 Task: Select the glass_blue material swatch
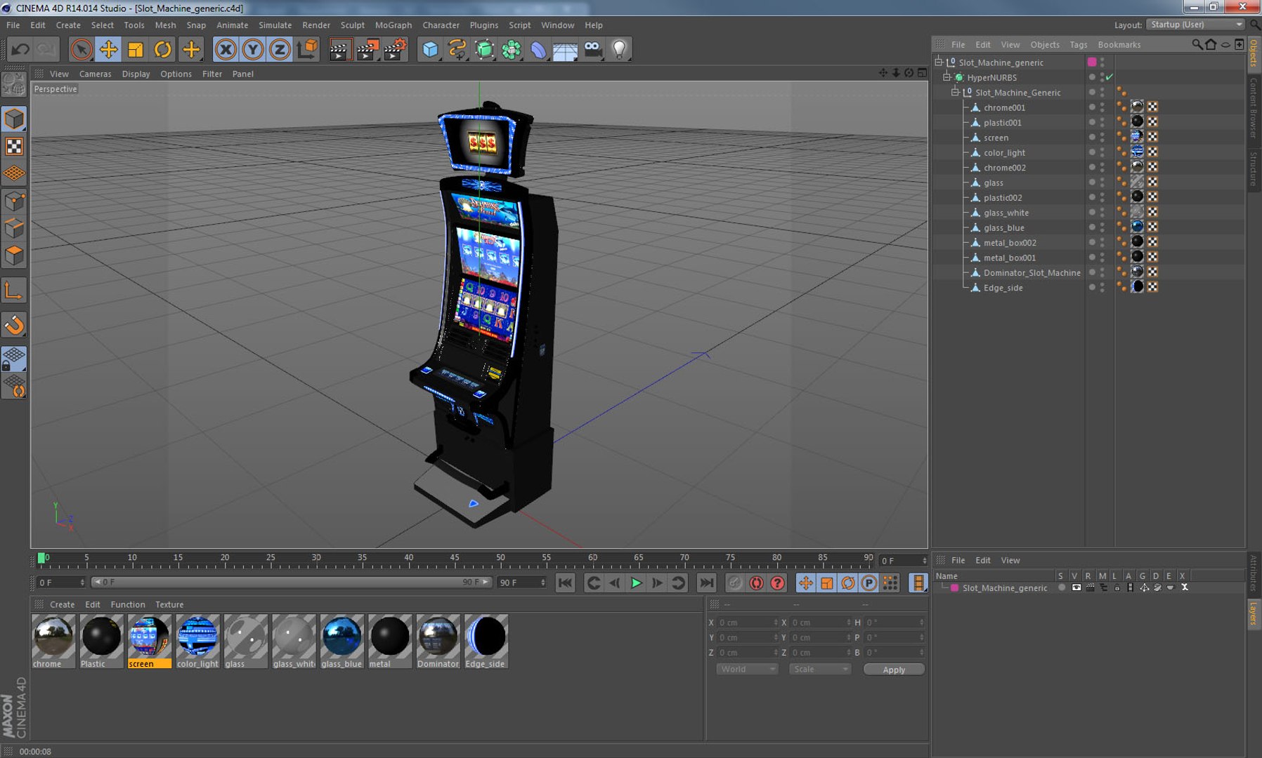[341, 641]
